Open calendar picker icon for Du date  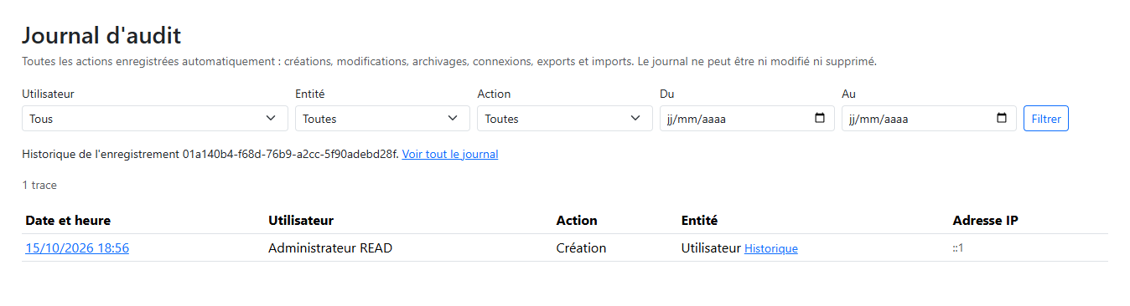(x=820, y=119)
